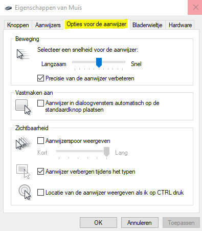Enable Locatie van de aanwijzer weergeven checkbox

click(40, 193)
